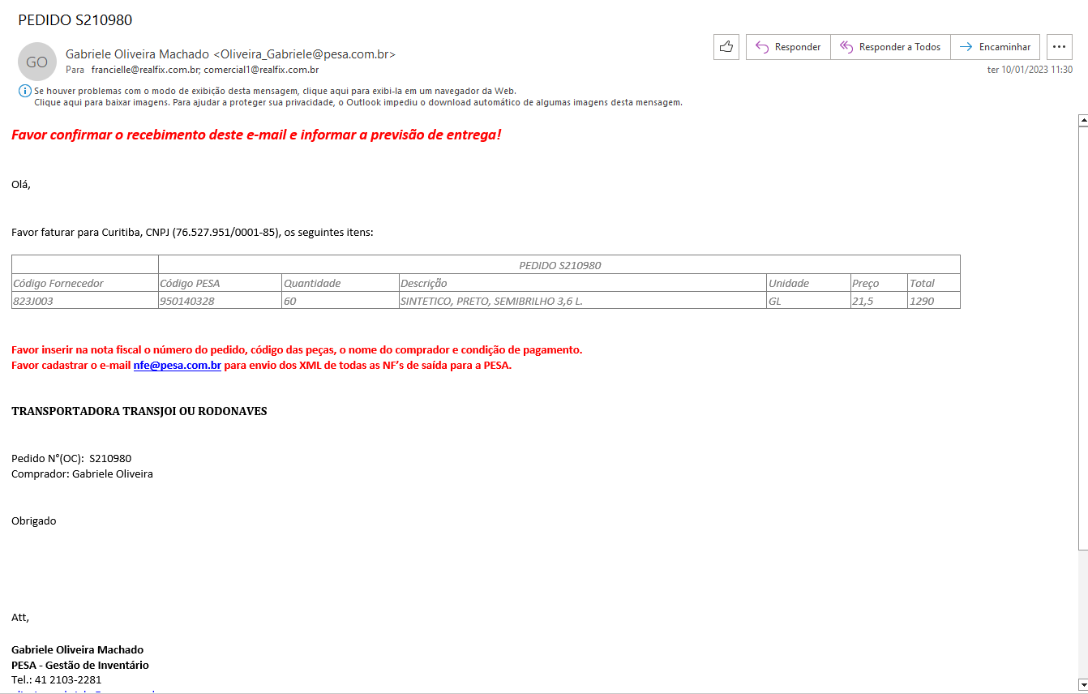Viewport: 1088px width, 694px height.
Task: Click the message scrollbar down arrow
Action: coord(1082,683)
